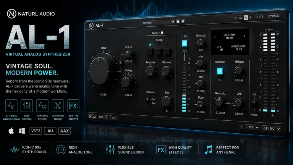Click the Max knob showing 20.00%
Image resolution: width=293 pixels, height=165 pixels.
(200, 63)
